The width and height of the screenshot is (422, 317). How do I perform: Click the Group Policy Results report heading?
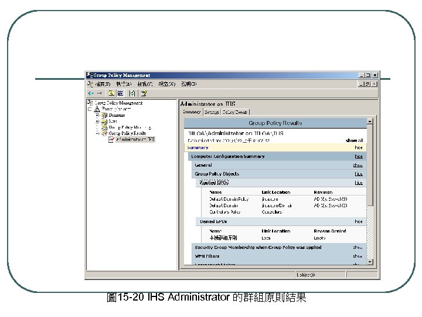point(275,123)
